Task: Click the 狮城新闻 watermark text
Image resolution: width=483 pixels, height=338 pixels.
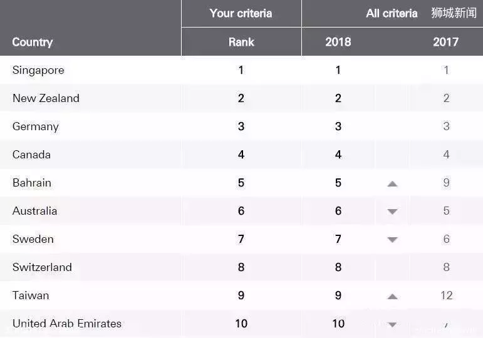Action: (x=454, y=13)
